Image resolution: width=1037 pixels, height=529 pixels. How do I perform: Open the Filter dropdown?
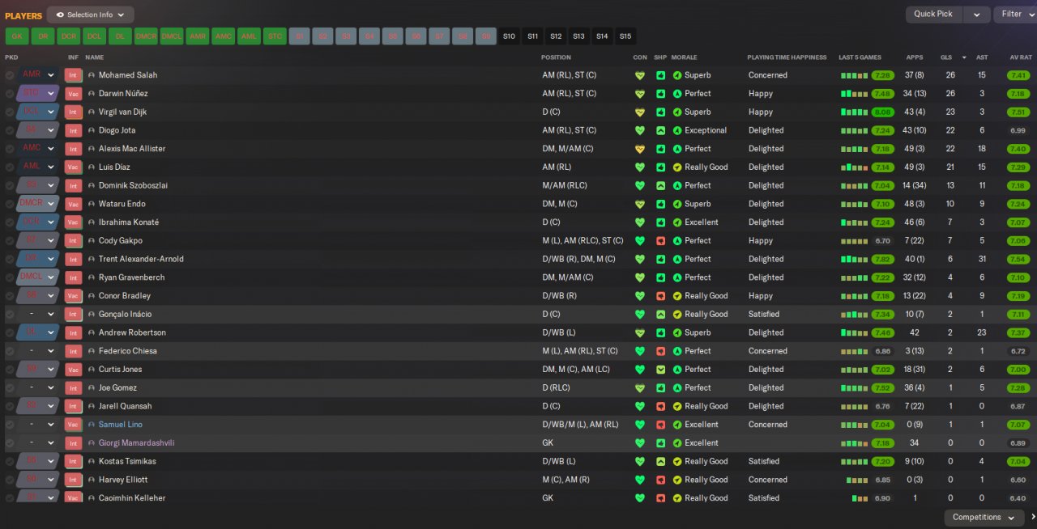coord(1016,15)
